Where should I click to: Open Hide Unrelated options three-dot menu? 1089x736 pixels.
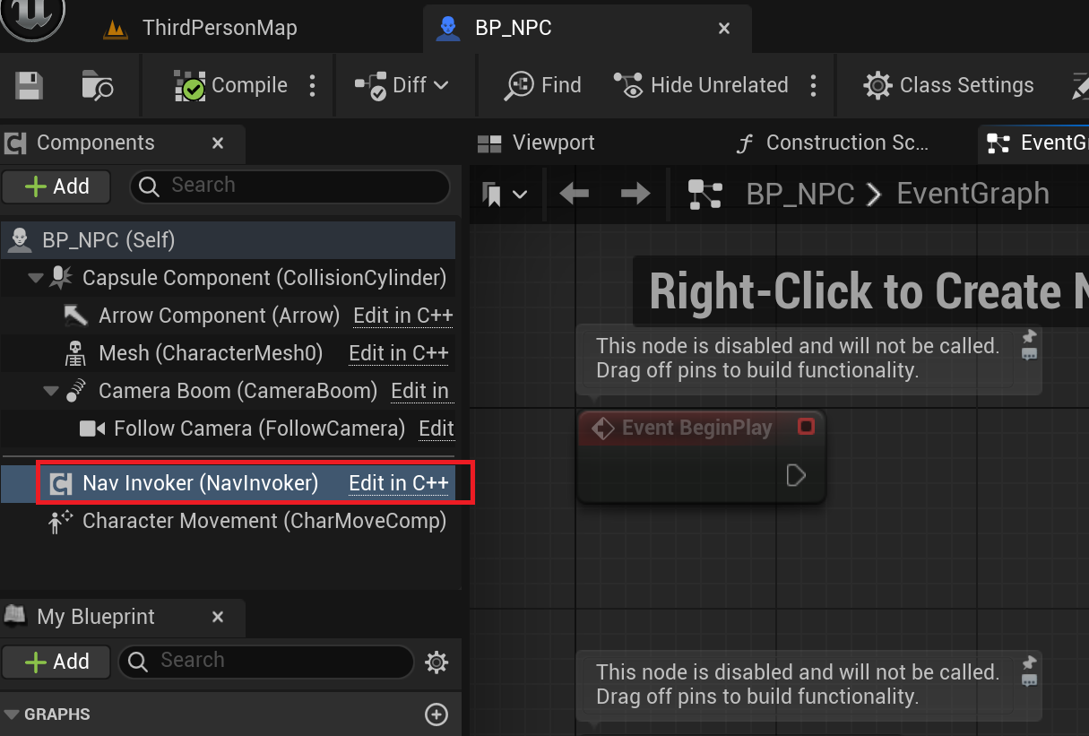point(813,85)
